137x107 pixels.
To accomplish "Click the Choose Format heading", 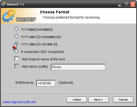I will (x=55, y=12).
